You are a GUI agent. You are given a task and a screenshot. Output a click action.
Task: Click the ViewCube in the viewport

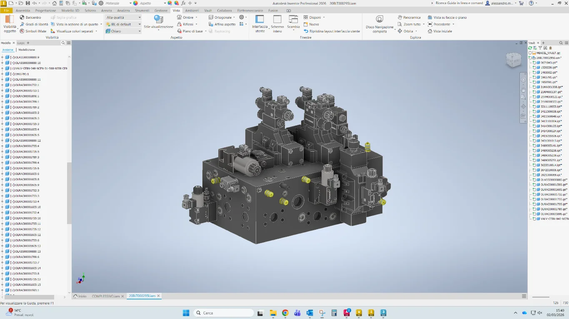point(513,60)
